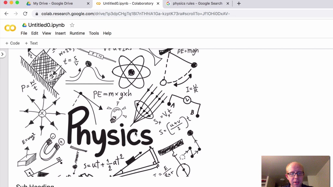This screenshot has height=187, width=333.
Task: Reload the page with the refresh icon
Action: click(25, 14)
